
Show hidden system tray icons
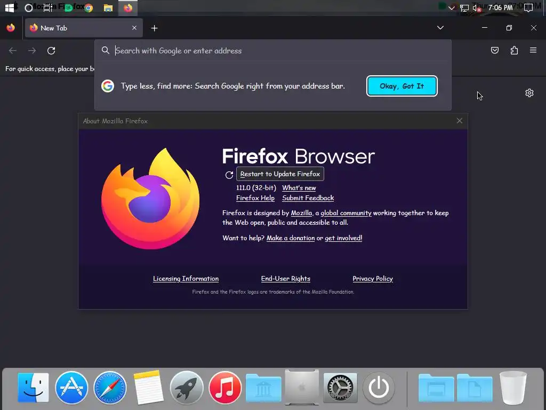pos(452,7)
